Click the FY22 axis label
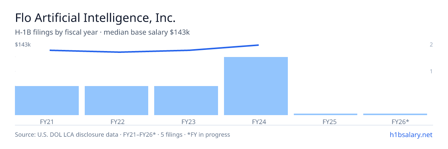The width and height of the screenshot is (448, 149). point(117,121)
